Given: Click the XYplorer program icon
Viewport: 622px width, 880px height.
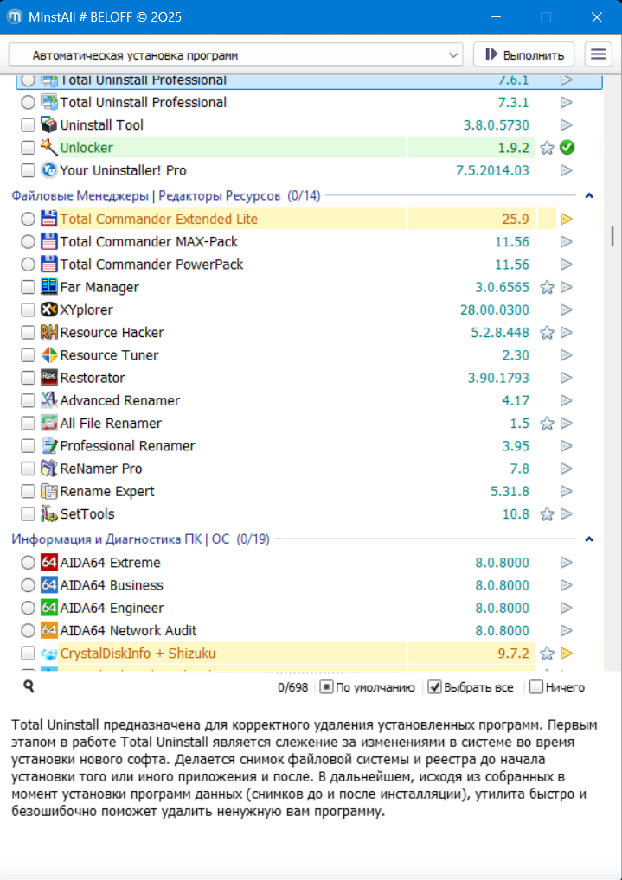Looking at the screenshot, I should pos(49,309).
